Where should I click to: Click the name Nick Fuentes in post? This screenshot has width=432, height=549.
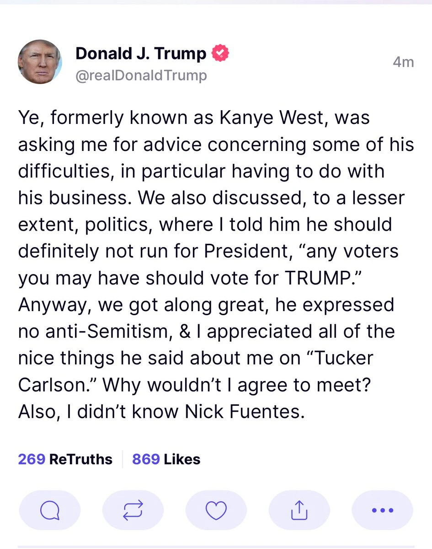click(x=245, y=412)
